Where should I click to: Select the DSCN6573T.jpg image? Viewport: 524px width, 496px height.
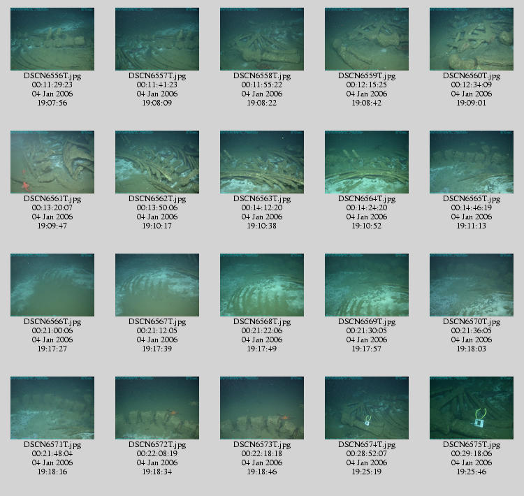tap(262, 408)
